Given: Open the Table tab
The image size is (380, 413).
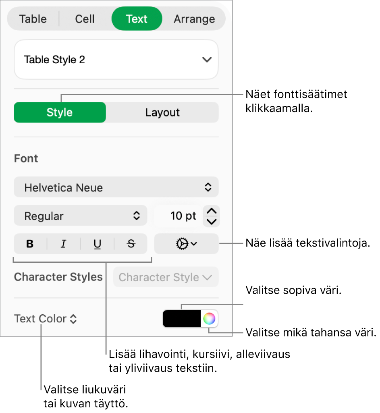Looking at the screenshot, I should (x=33, y=19).
